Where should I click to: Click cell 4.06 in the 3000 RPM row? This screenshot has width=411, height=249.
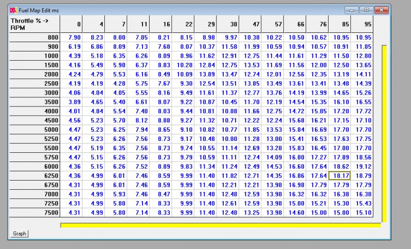tap(72, 93)
